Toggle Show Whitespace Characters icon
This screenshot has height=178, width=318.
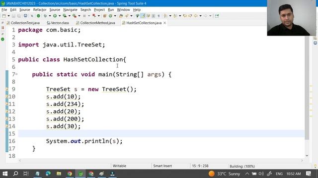[x=159, y=16]
